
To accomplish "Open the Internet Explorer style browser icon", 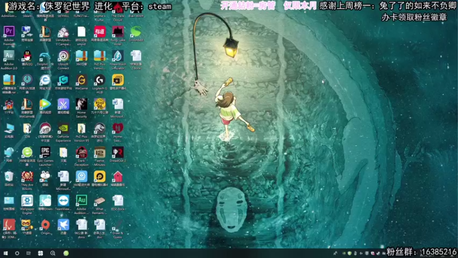I will click(x=45, y=80).
